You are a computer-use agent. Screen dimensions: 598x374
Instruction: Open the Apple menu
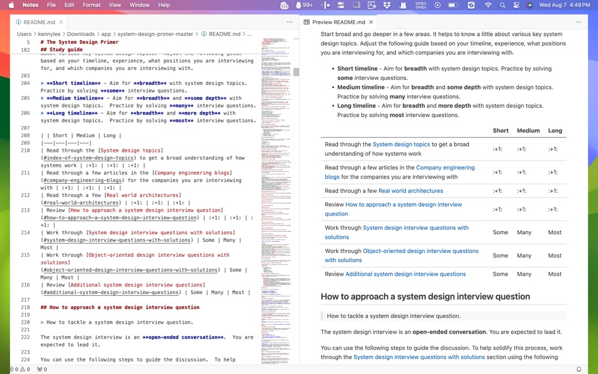(x=11, y=5)
